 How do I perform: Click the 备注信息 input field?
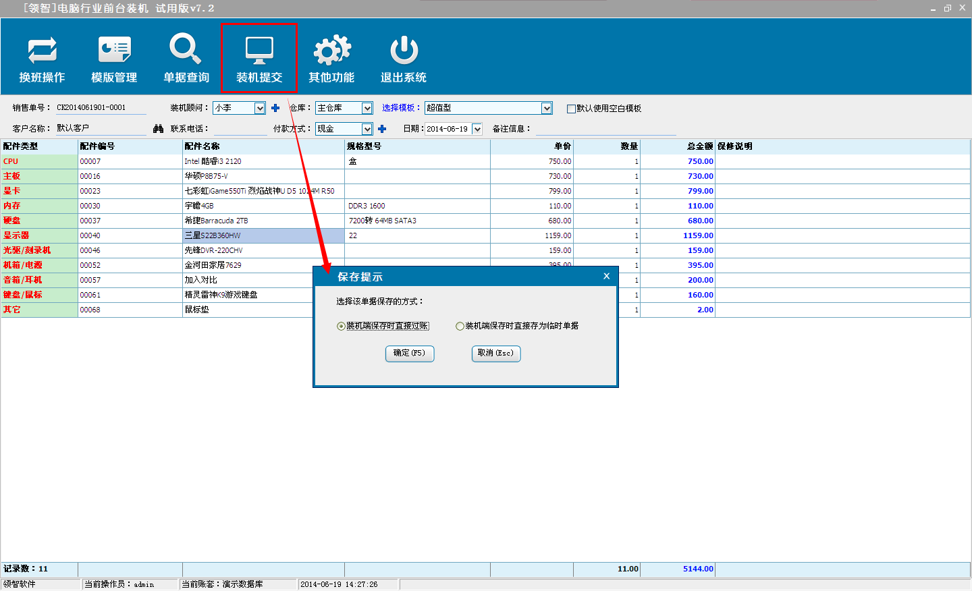pos(605,129)
